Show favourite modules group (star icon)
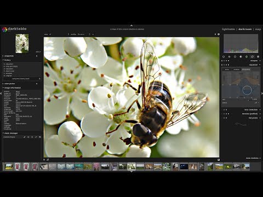The height and width of the screenshot is (197, 263). pos(230,57)
